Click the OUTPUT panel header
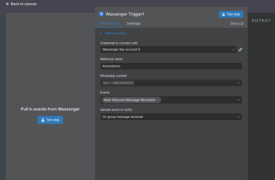Viewport: 275px width, 180px height. (261, 21)
